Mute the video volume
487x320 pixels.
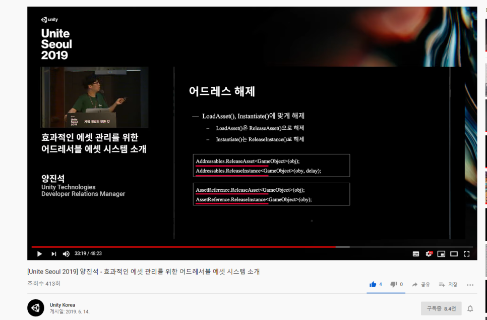(x=67, y=253)
